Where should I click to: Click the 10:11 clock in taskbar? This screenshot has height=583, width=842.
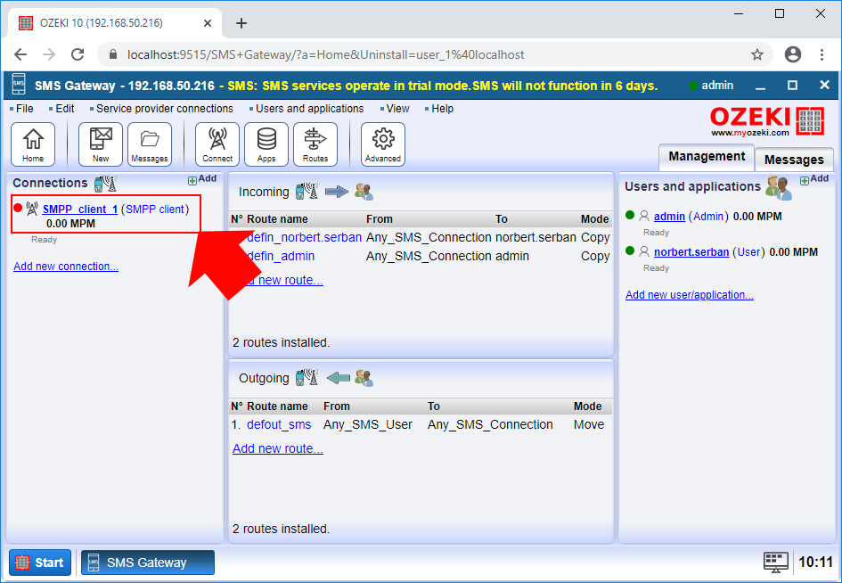point(815,562)
